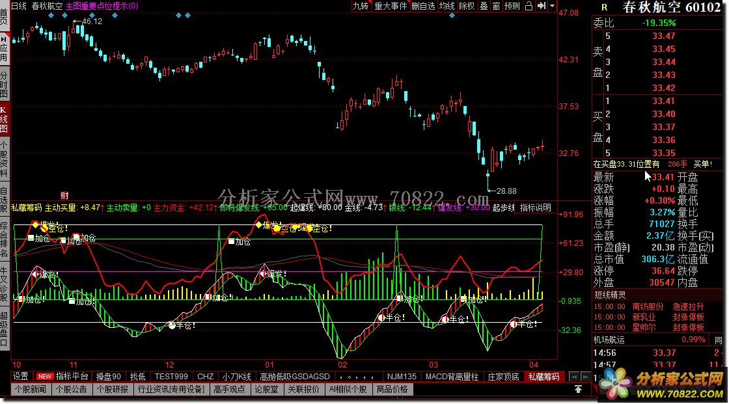Viewport: 729px width, 404px height.
Task: Click the 预测 forecast button
Action: (512, 6)
